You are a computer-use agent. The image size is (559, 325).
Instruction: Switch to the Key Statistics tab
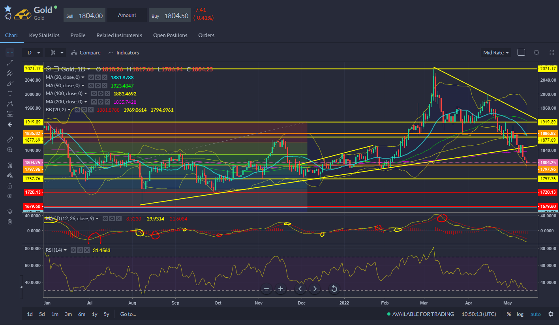coord(44,35)
